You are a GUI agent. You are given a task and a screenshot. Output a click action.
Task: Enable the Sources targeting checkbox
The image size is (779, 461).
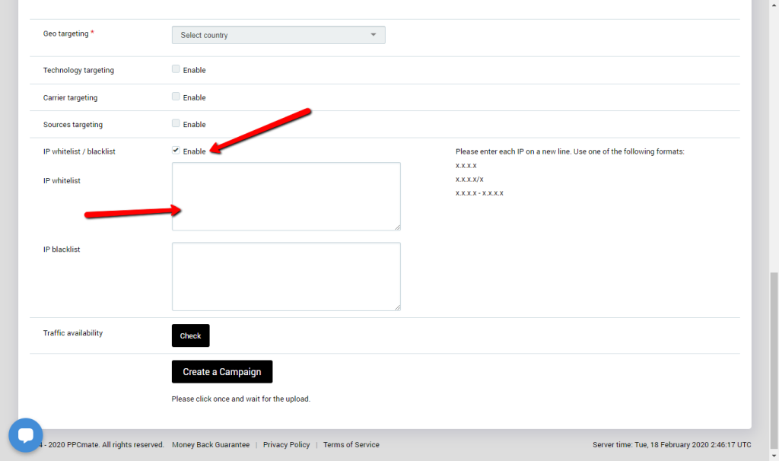tap(176, 123)
